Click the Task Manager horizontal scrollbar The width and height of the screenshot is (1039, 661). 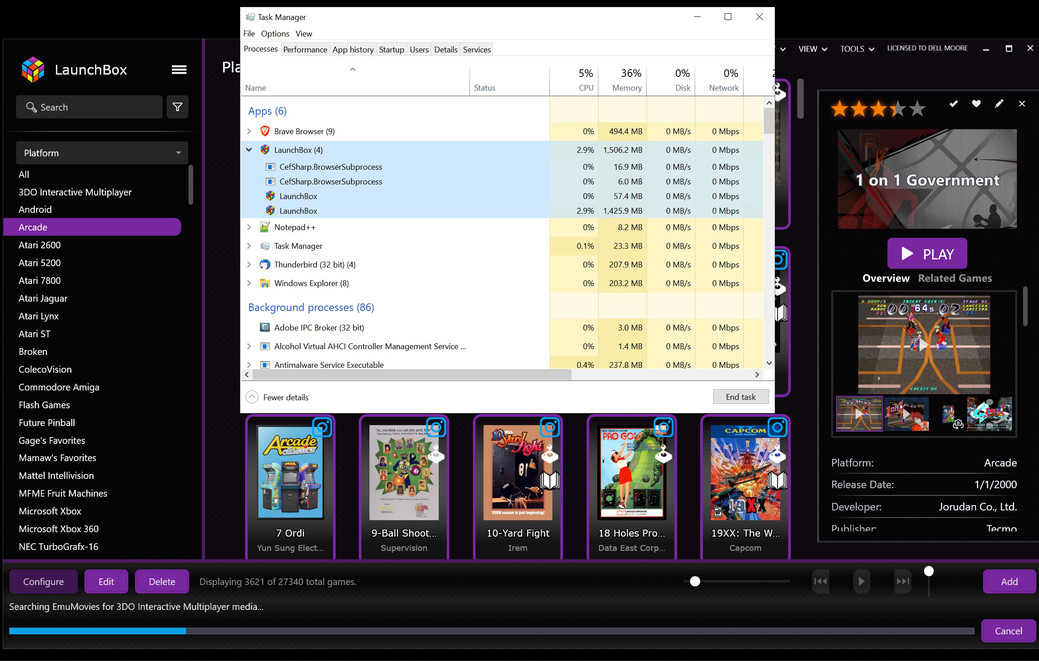(412, 374)
